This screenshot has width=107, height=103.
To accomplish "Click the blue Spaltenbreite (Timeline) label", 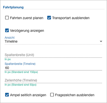I will (x=20, y=64).
